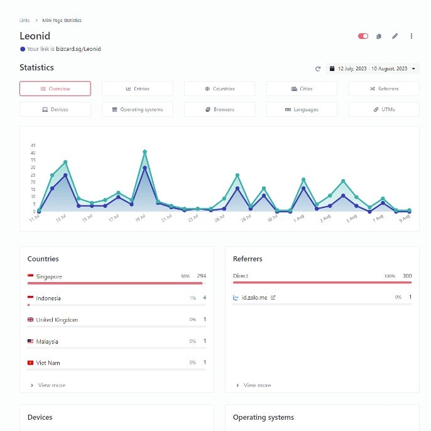431x431 pixels.
Task: Open the date range dropdown
Action: [x=373, y=68]
